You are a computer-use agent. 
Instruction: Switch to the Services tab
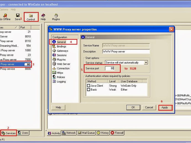pos(9,133)
